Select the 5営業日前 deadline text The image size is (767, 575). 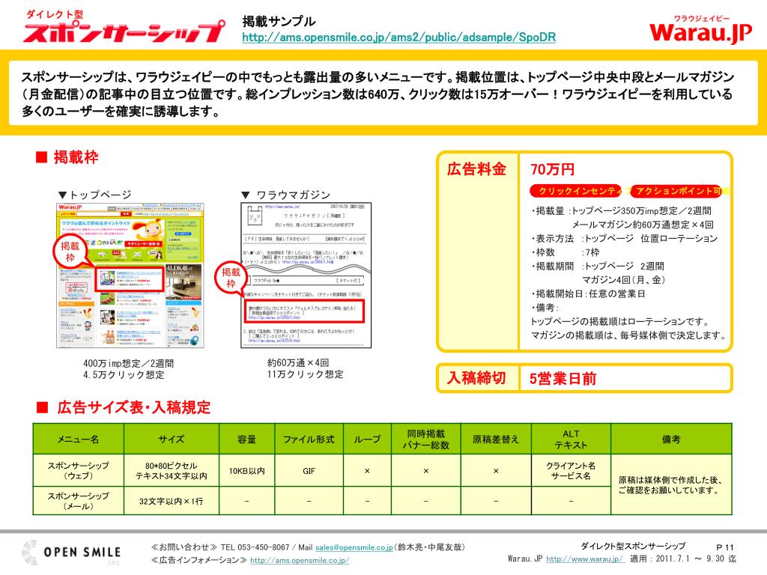563,378
